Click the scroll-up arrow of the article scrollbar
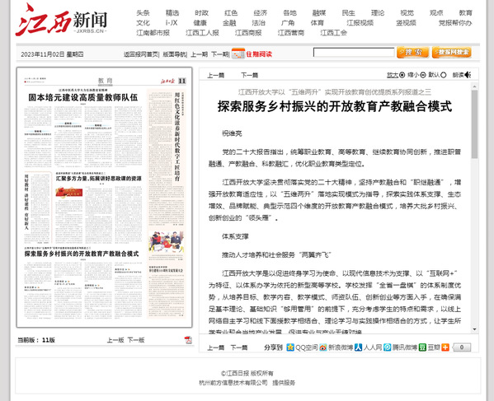The height and width of the screenshot is (401, 494). (474, 86)
